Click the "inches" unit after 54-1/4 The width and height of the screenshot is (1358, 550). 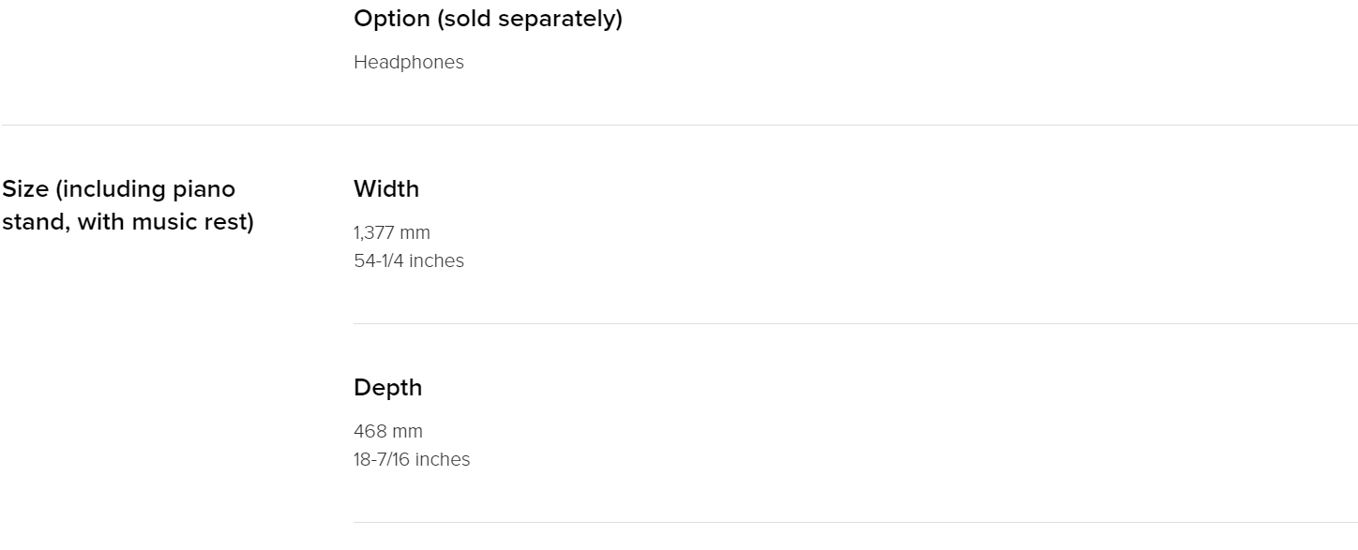[x=436, y=260]
